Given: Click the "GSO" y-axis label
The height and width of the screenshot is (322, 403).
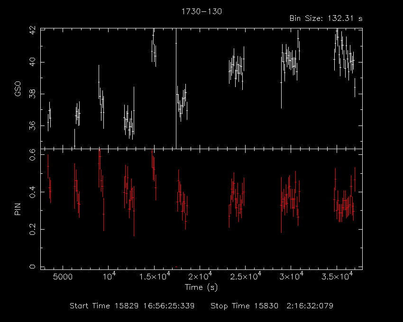Looking at the screenshot, I should [18, 89].
